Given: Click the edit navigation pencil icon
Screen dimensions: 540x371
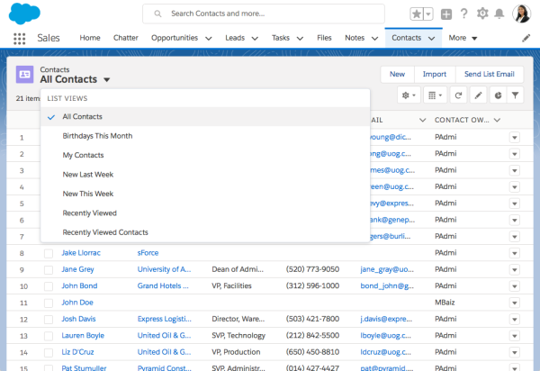Looking at the screenshot, I should 526,38.
